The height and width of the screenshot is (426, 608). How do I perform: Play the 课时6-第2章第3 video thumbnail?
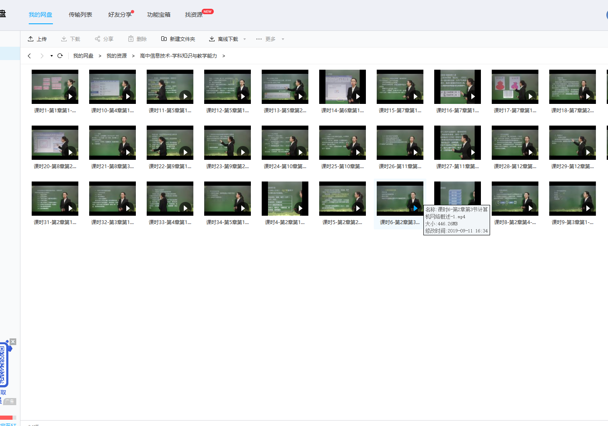tap(400, 199)
